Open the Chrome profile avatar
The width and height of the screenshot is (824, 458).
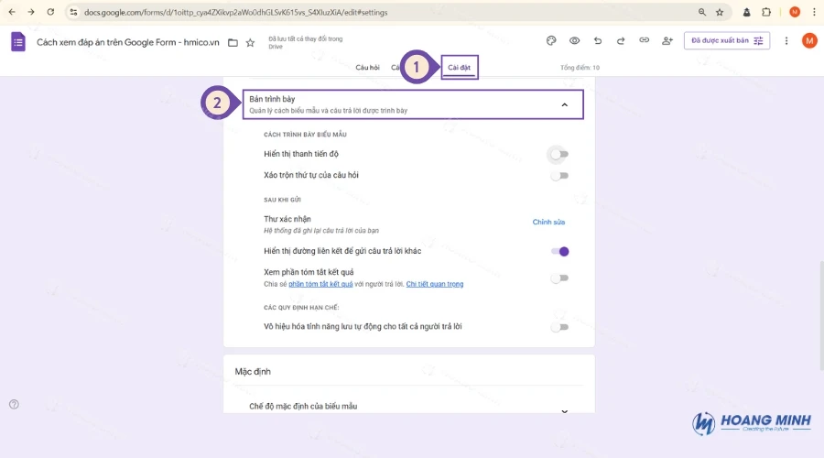[795, 12]
